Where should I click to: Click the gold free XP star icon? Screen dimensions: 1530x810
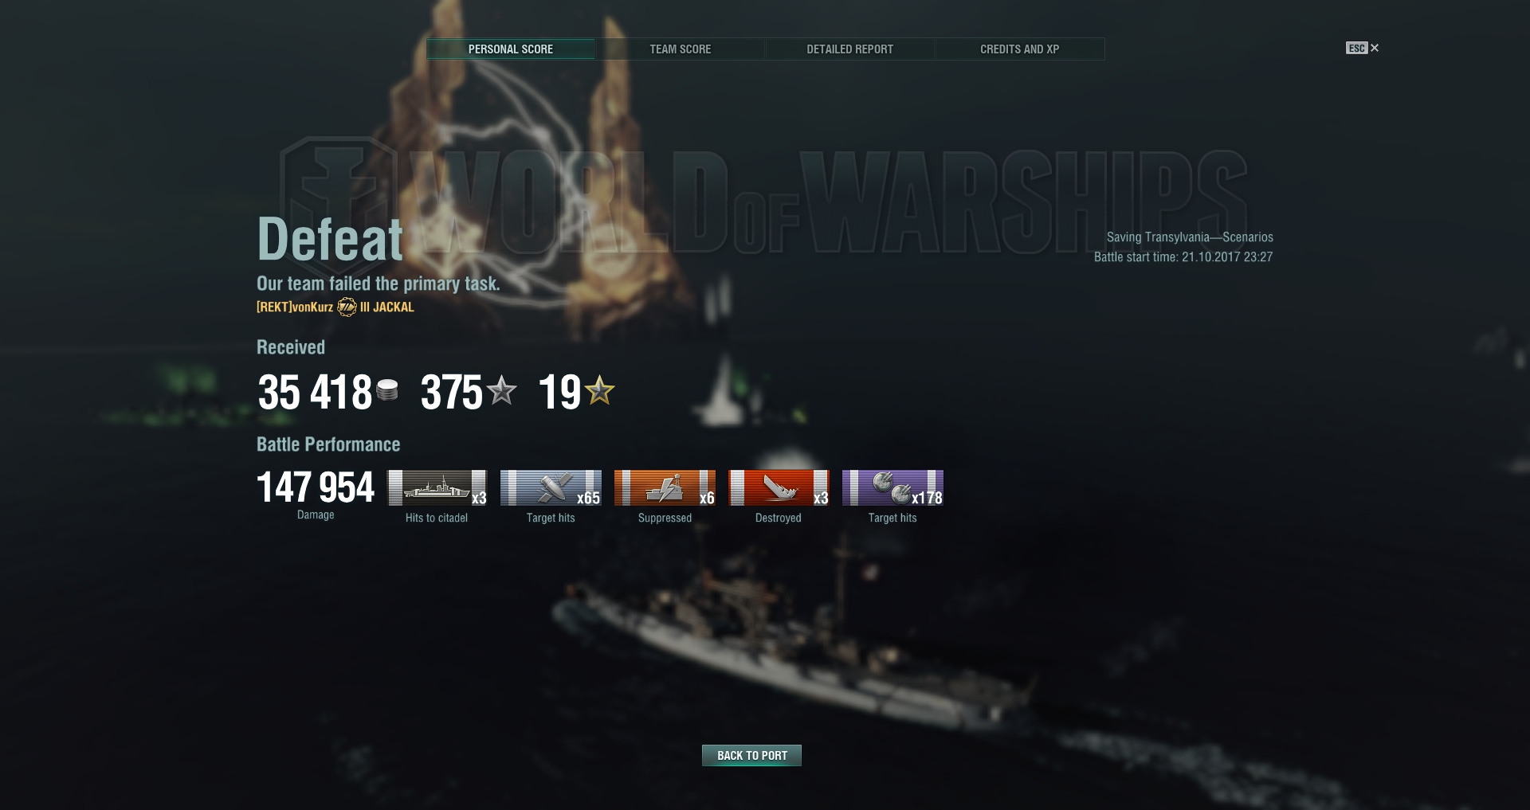coord(599,390)
